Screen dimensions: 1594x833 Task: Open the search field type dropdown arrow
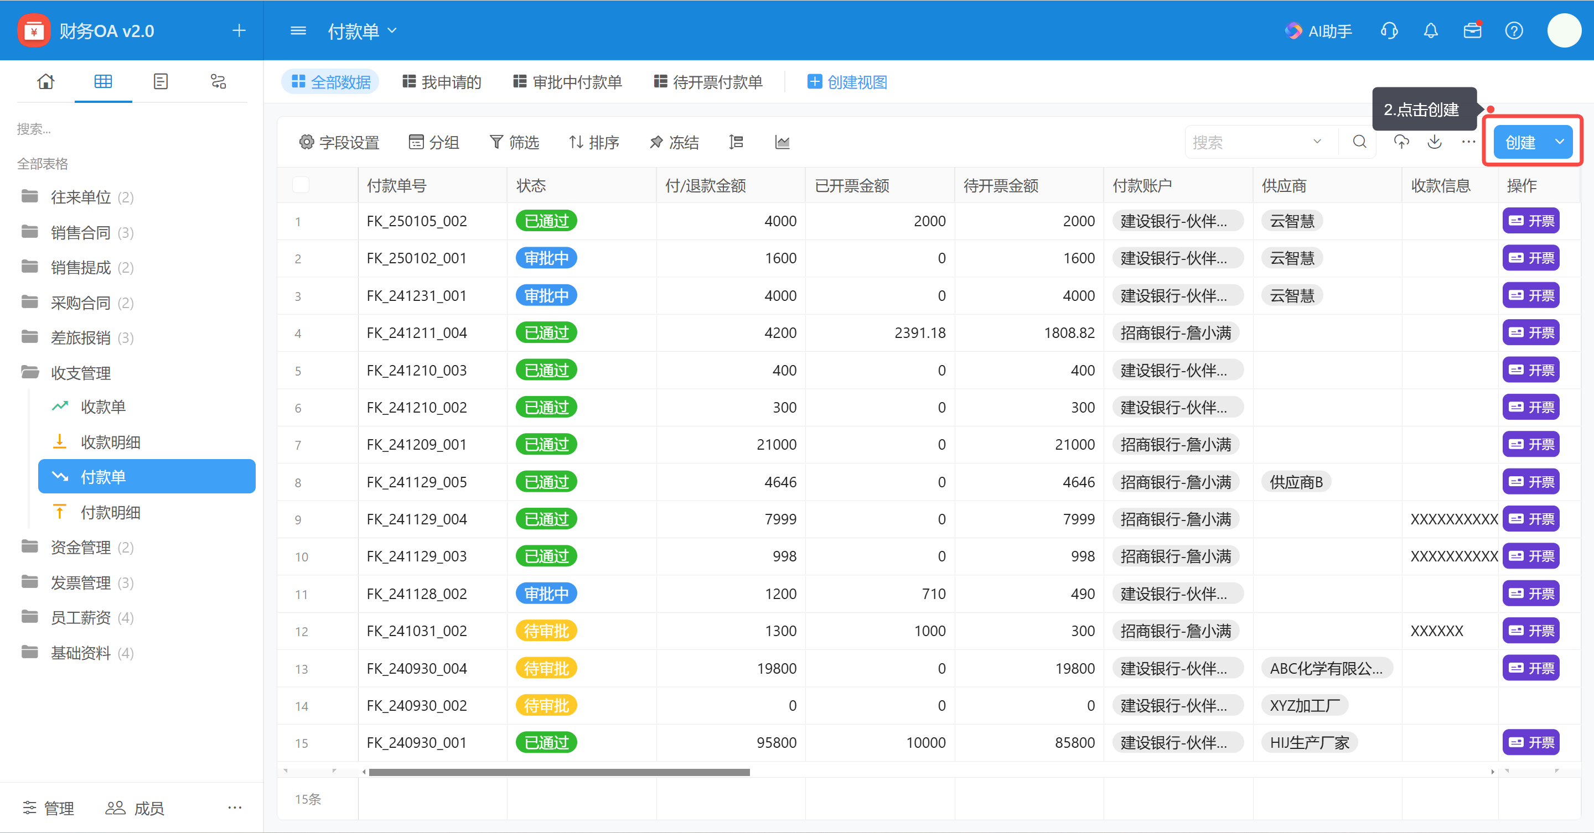tap(1317, 142)
